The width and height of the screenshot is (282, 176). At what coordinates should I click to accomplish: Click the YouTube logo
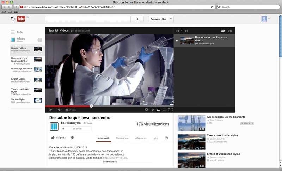[18, 19]
